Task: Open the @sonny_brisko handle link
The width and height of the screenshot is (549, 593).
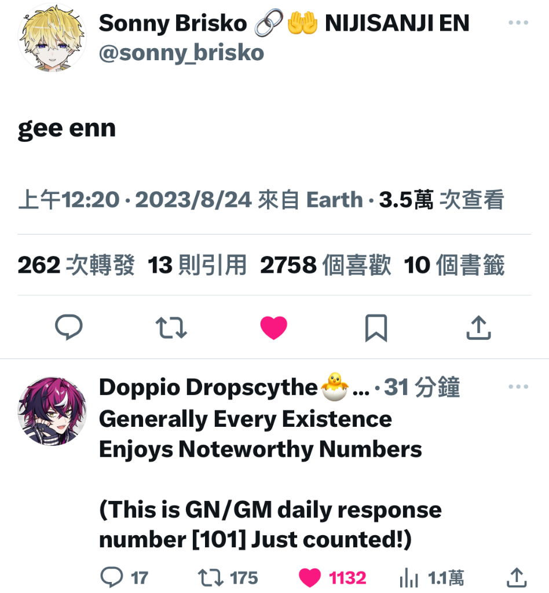Action: point(181,53)
